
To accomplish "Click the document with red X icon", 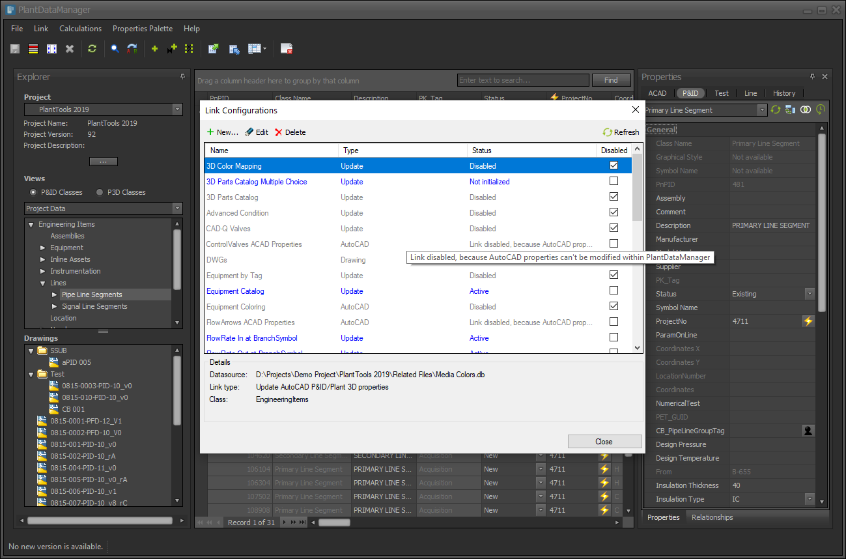I will click(287, 49).
